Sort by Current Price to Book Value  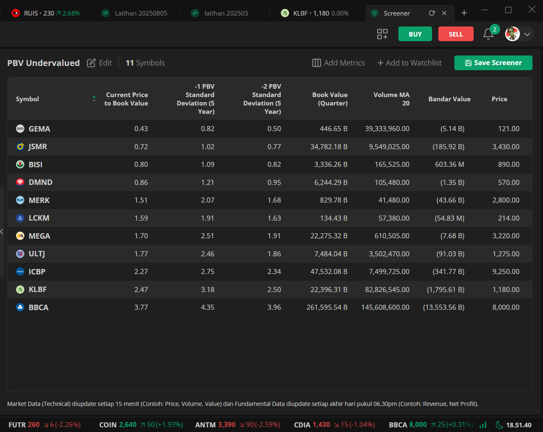(126, 99)
